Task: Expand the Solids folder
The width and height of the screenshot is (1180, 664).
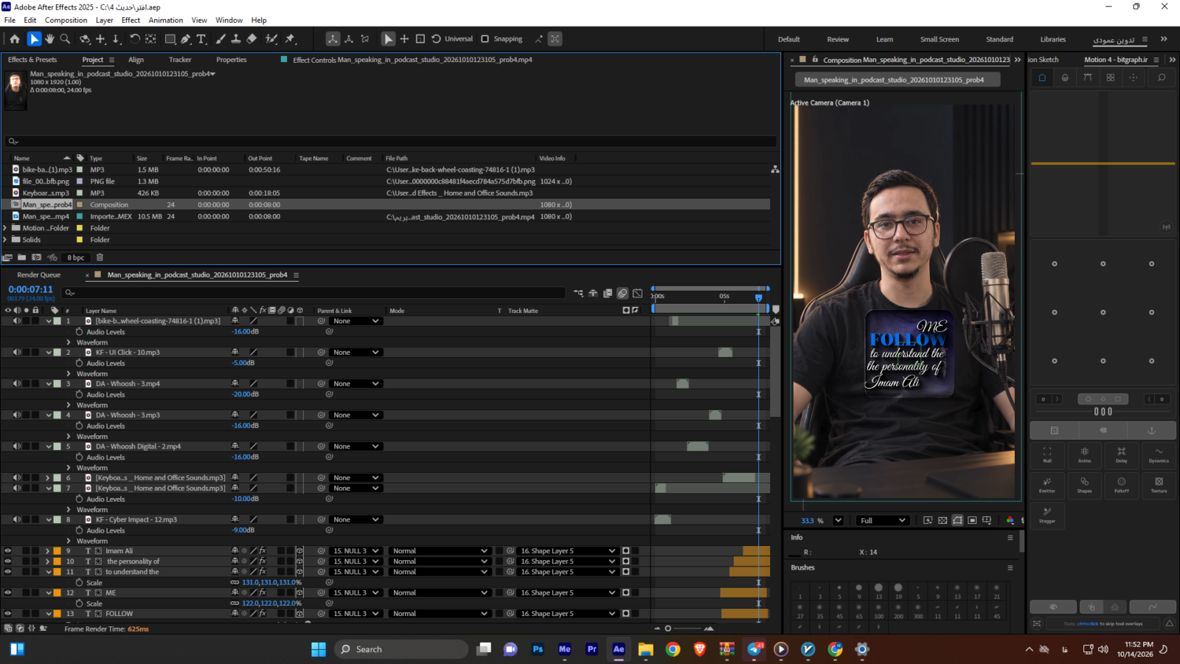Action: point(5,240)
